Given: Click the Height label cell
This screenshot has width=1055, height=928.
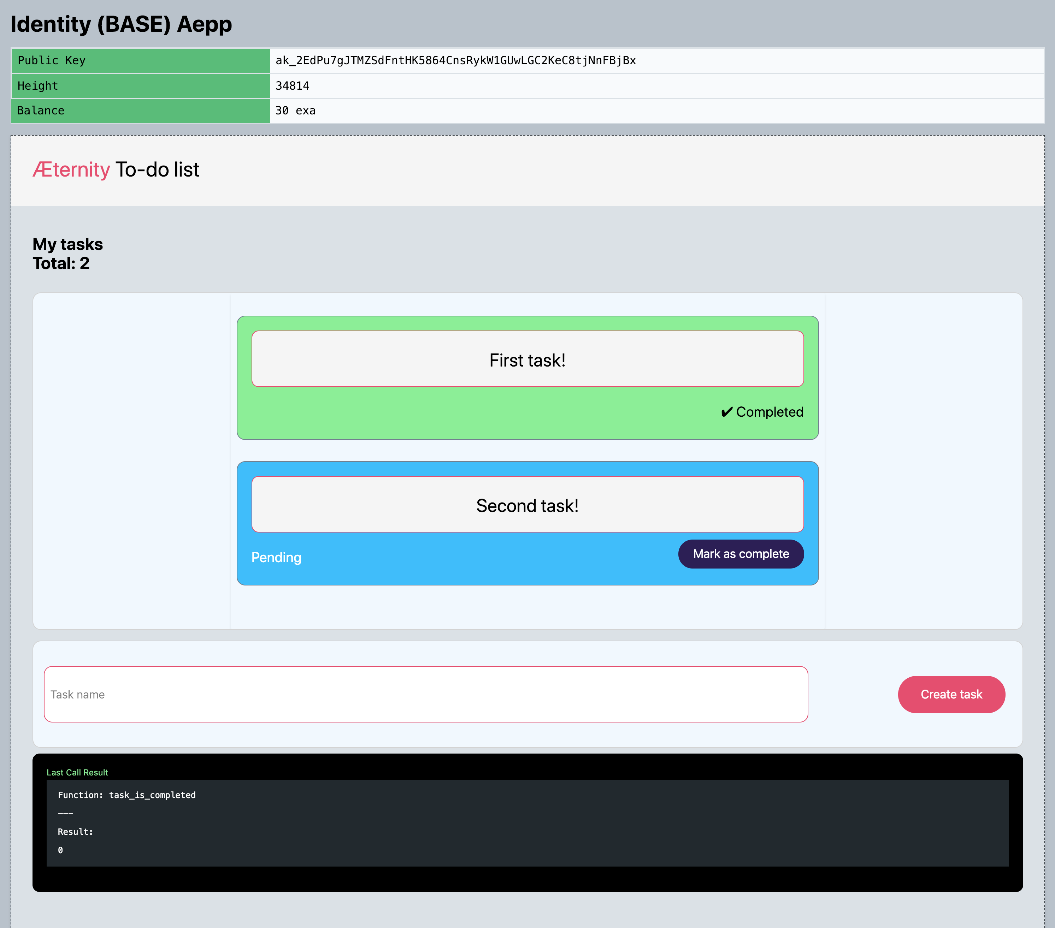Looking at the screenshot, I should click(38, 86).
